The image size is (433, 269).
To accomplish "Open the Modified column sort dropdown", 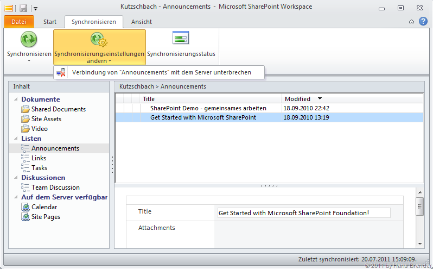I will (320, 99).
